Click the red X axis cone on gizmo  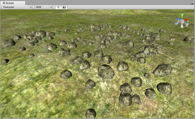coord(186,20)
